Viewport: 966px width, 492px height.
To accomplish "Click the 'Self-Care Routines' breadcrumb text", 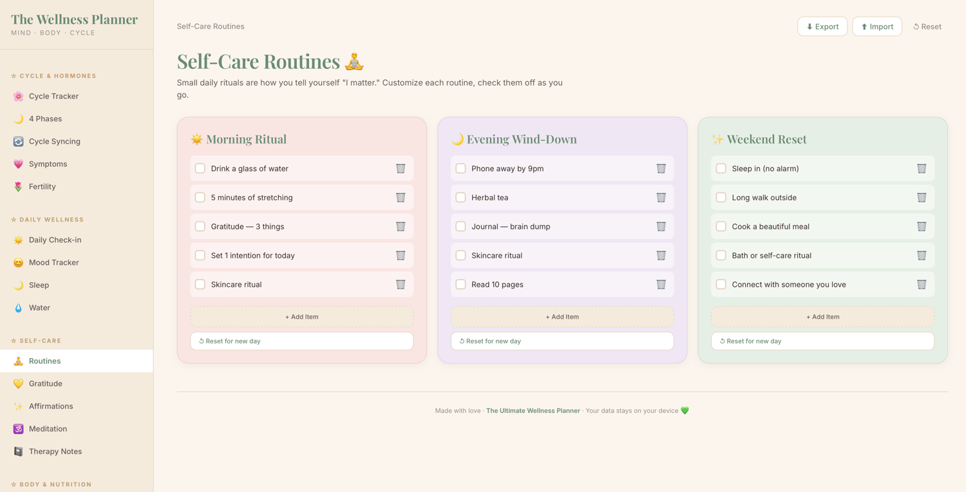I will [x=211, y=26].
